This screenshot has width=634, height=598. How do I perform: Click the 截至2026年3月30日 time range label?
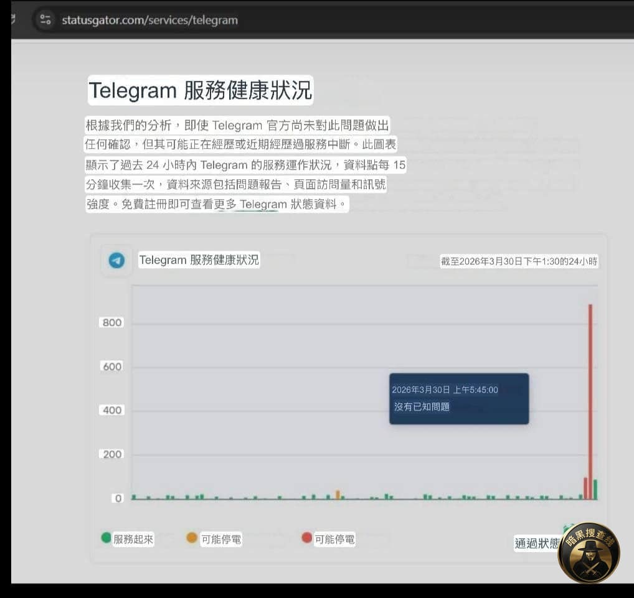pos(519,261)
